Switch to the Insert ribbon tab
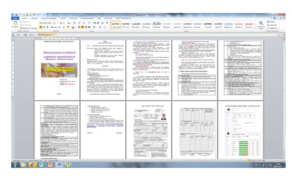Image resolution: width=292 pixels, height=183 pixels. click(34, 18)
